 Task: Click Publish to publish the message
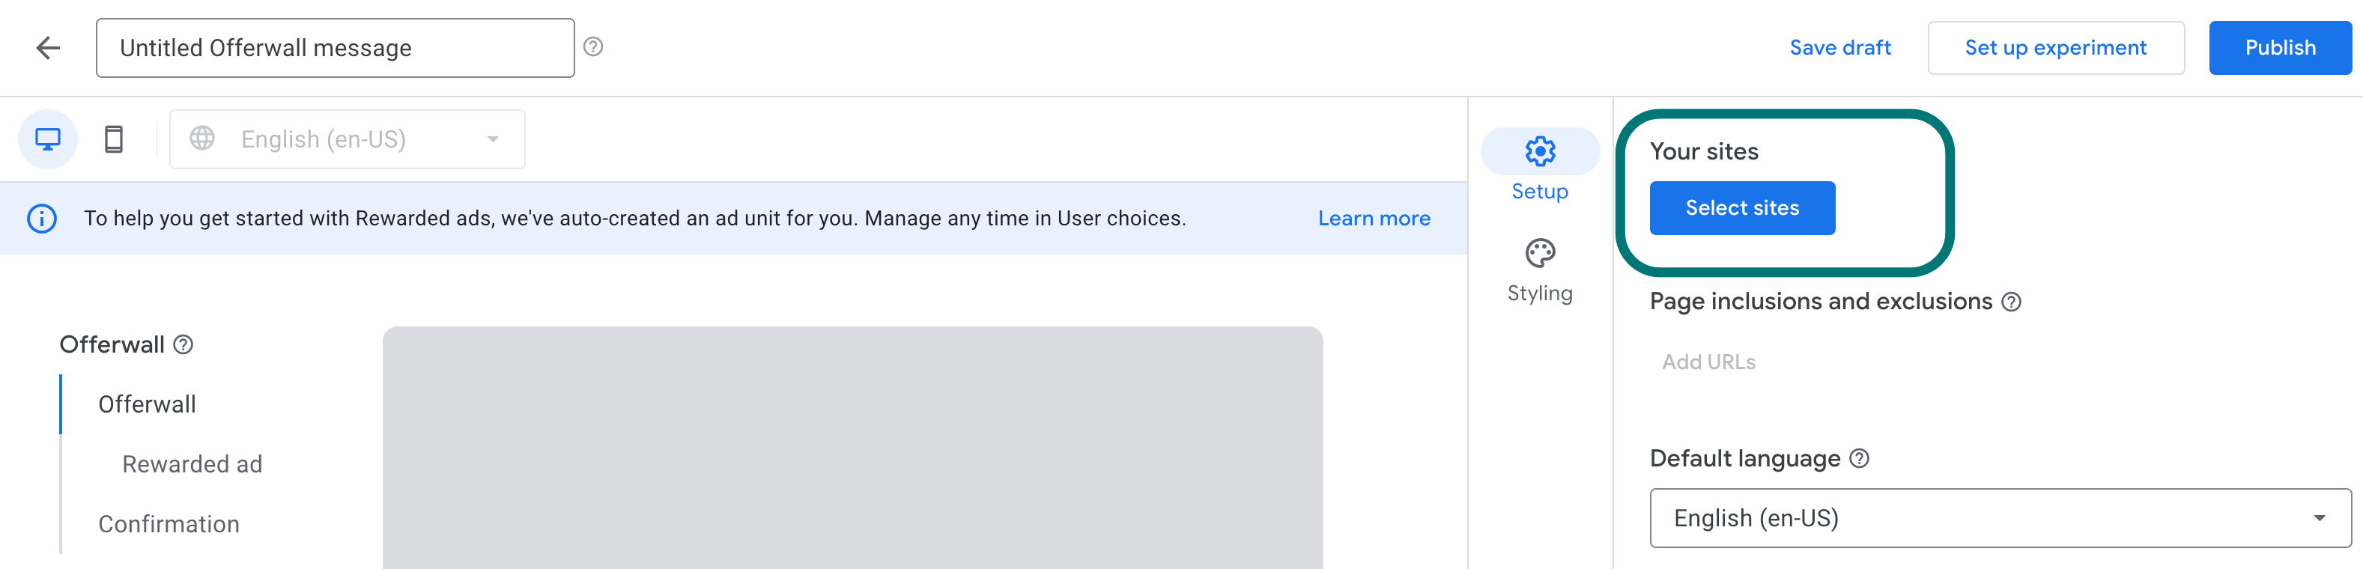pos(2281,48)
